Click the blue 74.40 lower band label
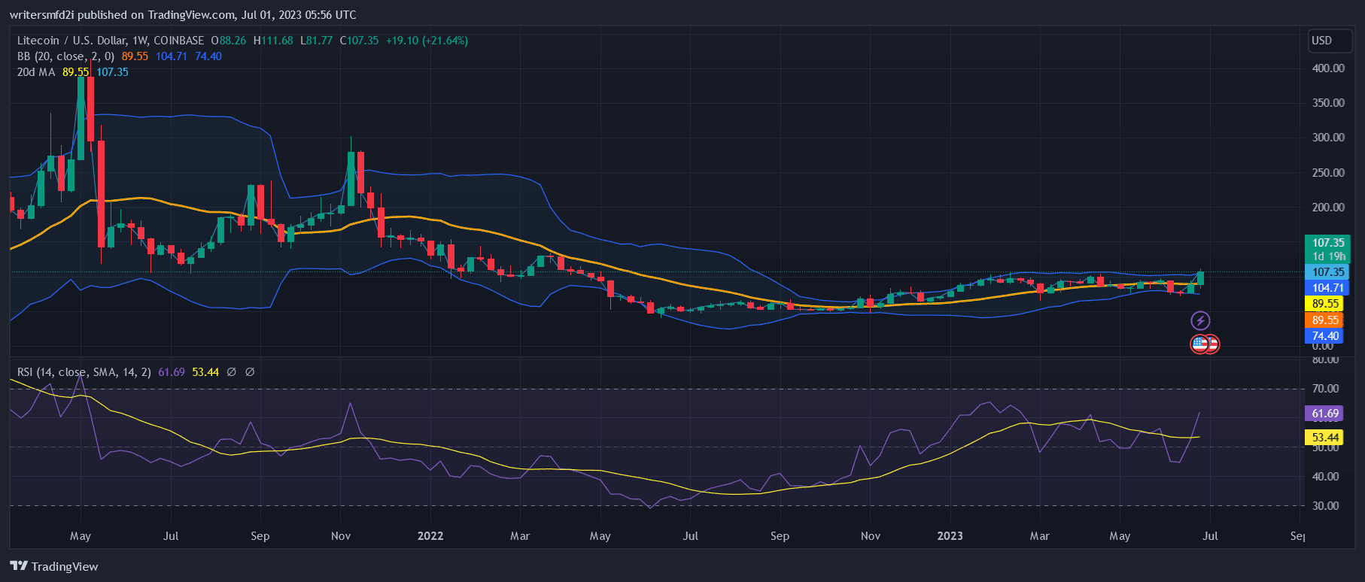This screenshot has height=582, width=1365. 1325,336
